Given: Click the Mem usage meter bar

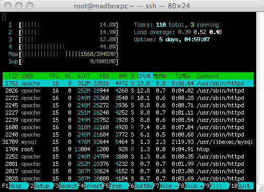Looking at the screenshot, I should click(68, 54).
